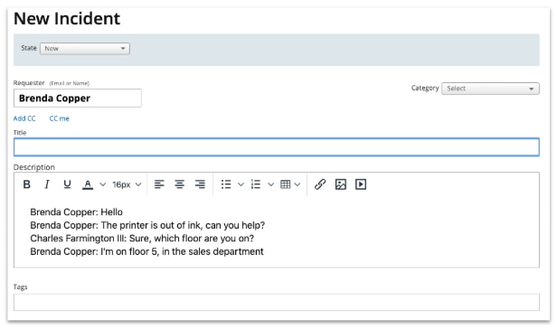The image size is (557, 330).
Task: Click the CC me link
Action: click(x=60, y=118)
